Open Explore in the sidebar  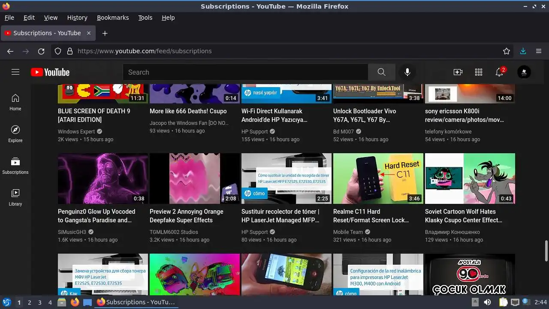coord(15,134)
